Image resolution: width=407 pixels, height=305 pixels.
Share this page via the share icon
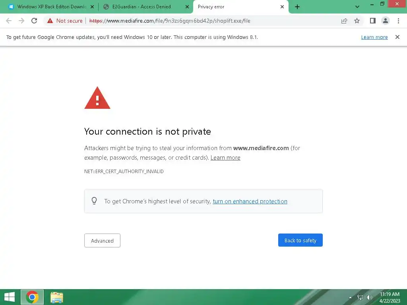[344, 21]
